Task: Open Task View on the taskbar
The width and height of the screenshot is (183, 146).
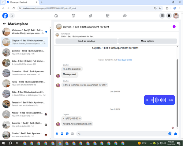Action: click(17, 143)
